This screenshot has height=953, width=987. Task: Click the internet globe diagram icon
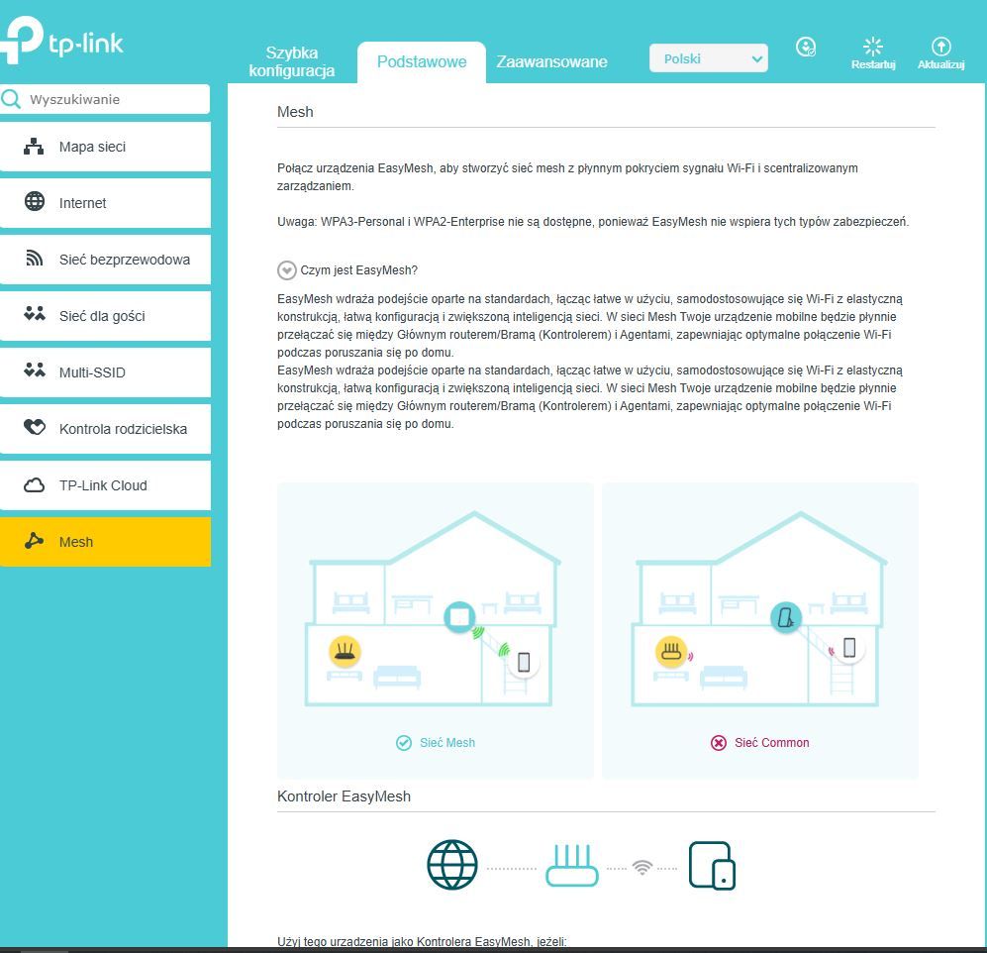(x=452, y=865)
